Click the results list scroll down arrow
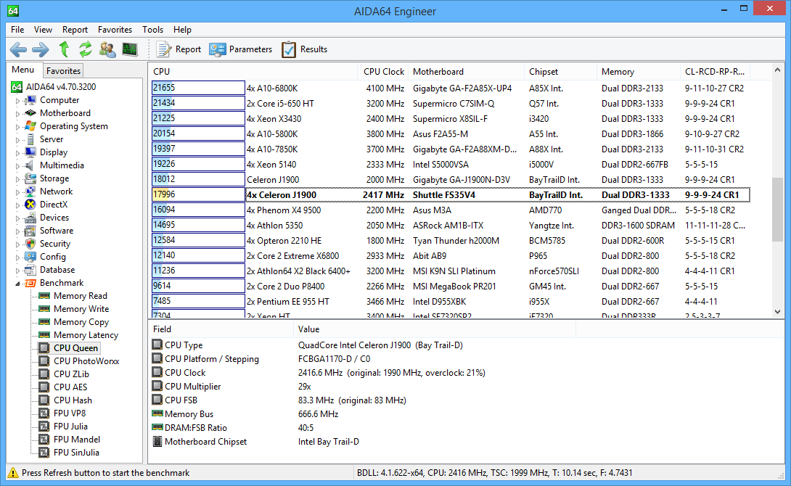 [x=777, y=312]
